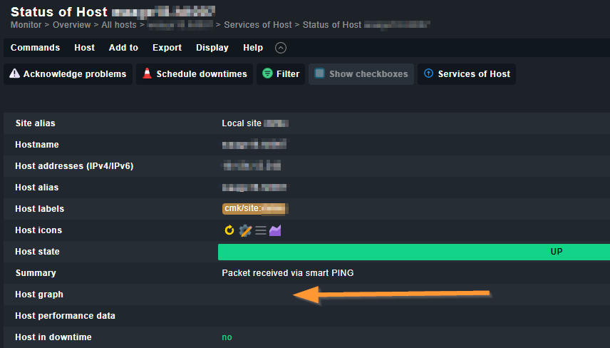
Task: Open the Export dropdown menu
Action: (167, 48)
